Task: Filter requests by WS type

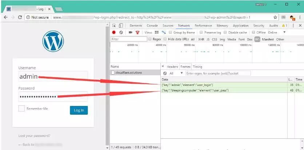Action: click(x=257, y=39)
